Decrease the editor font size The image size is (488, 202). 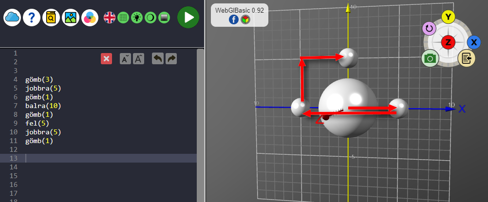[x=125, y=59]
